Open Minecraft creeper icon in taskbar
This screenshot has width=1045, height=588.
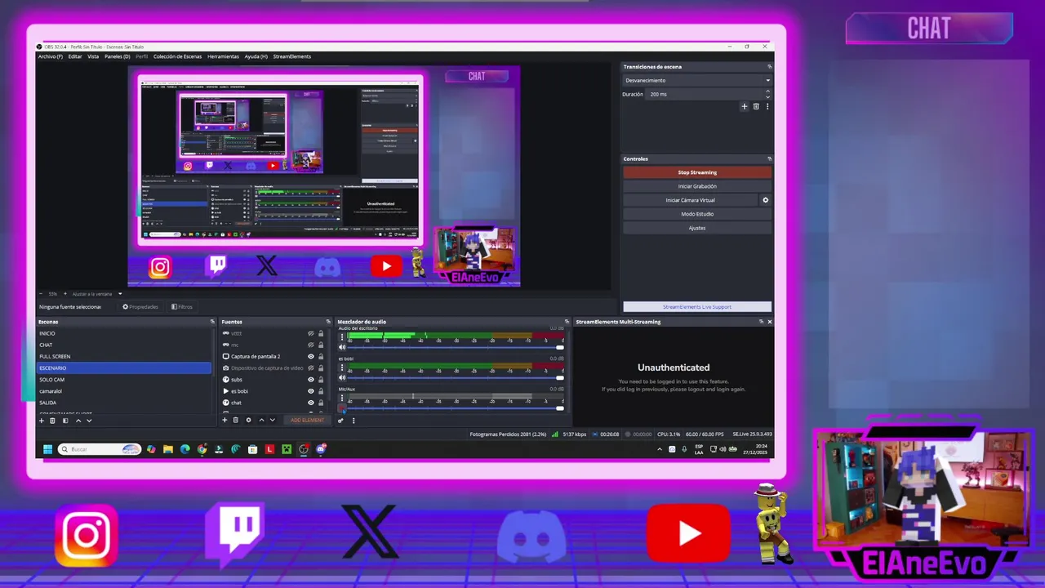287,449
